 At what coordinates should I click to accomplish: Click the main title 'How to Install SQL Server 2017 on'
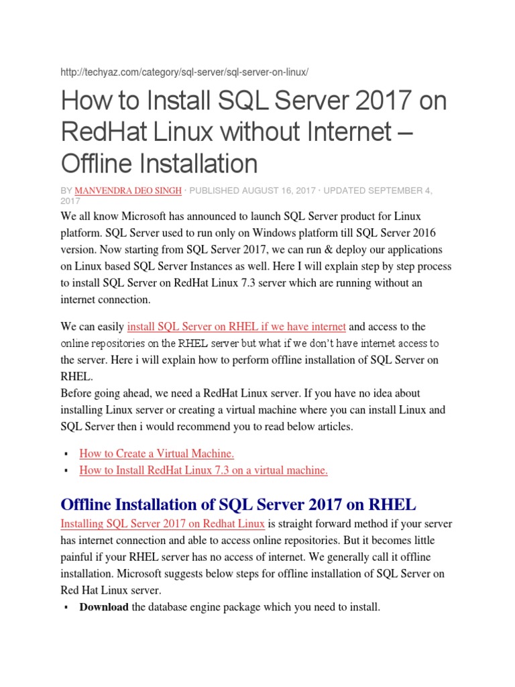(253, 101)
